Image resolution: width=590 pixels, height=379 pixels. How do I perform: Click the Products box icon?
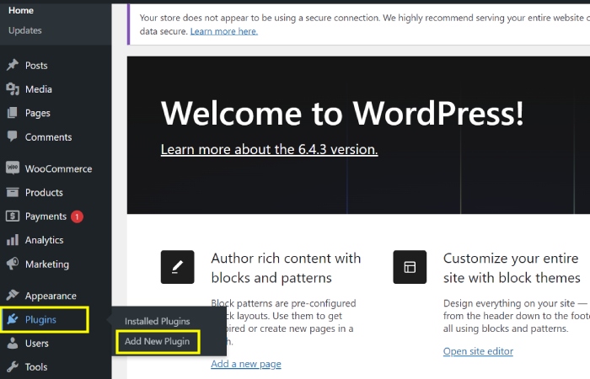coord(13,193)
